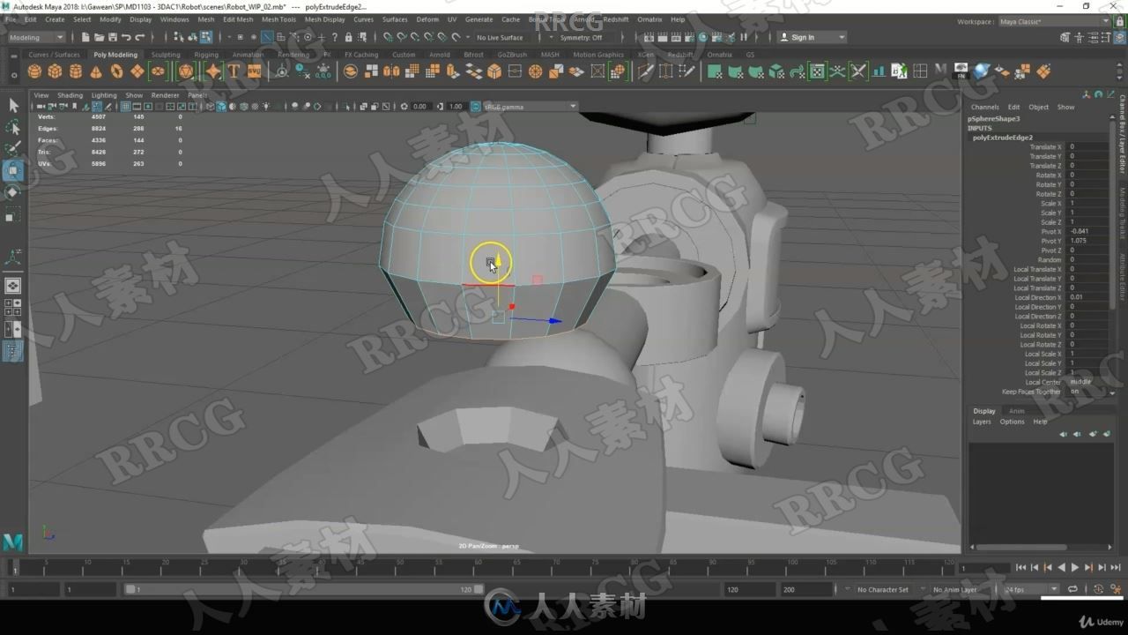1128x635 pixels.
Task: Click the SVG import shelf icon
Action: 256,71
